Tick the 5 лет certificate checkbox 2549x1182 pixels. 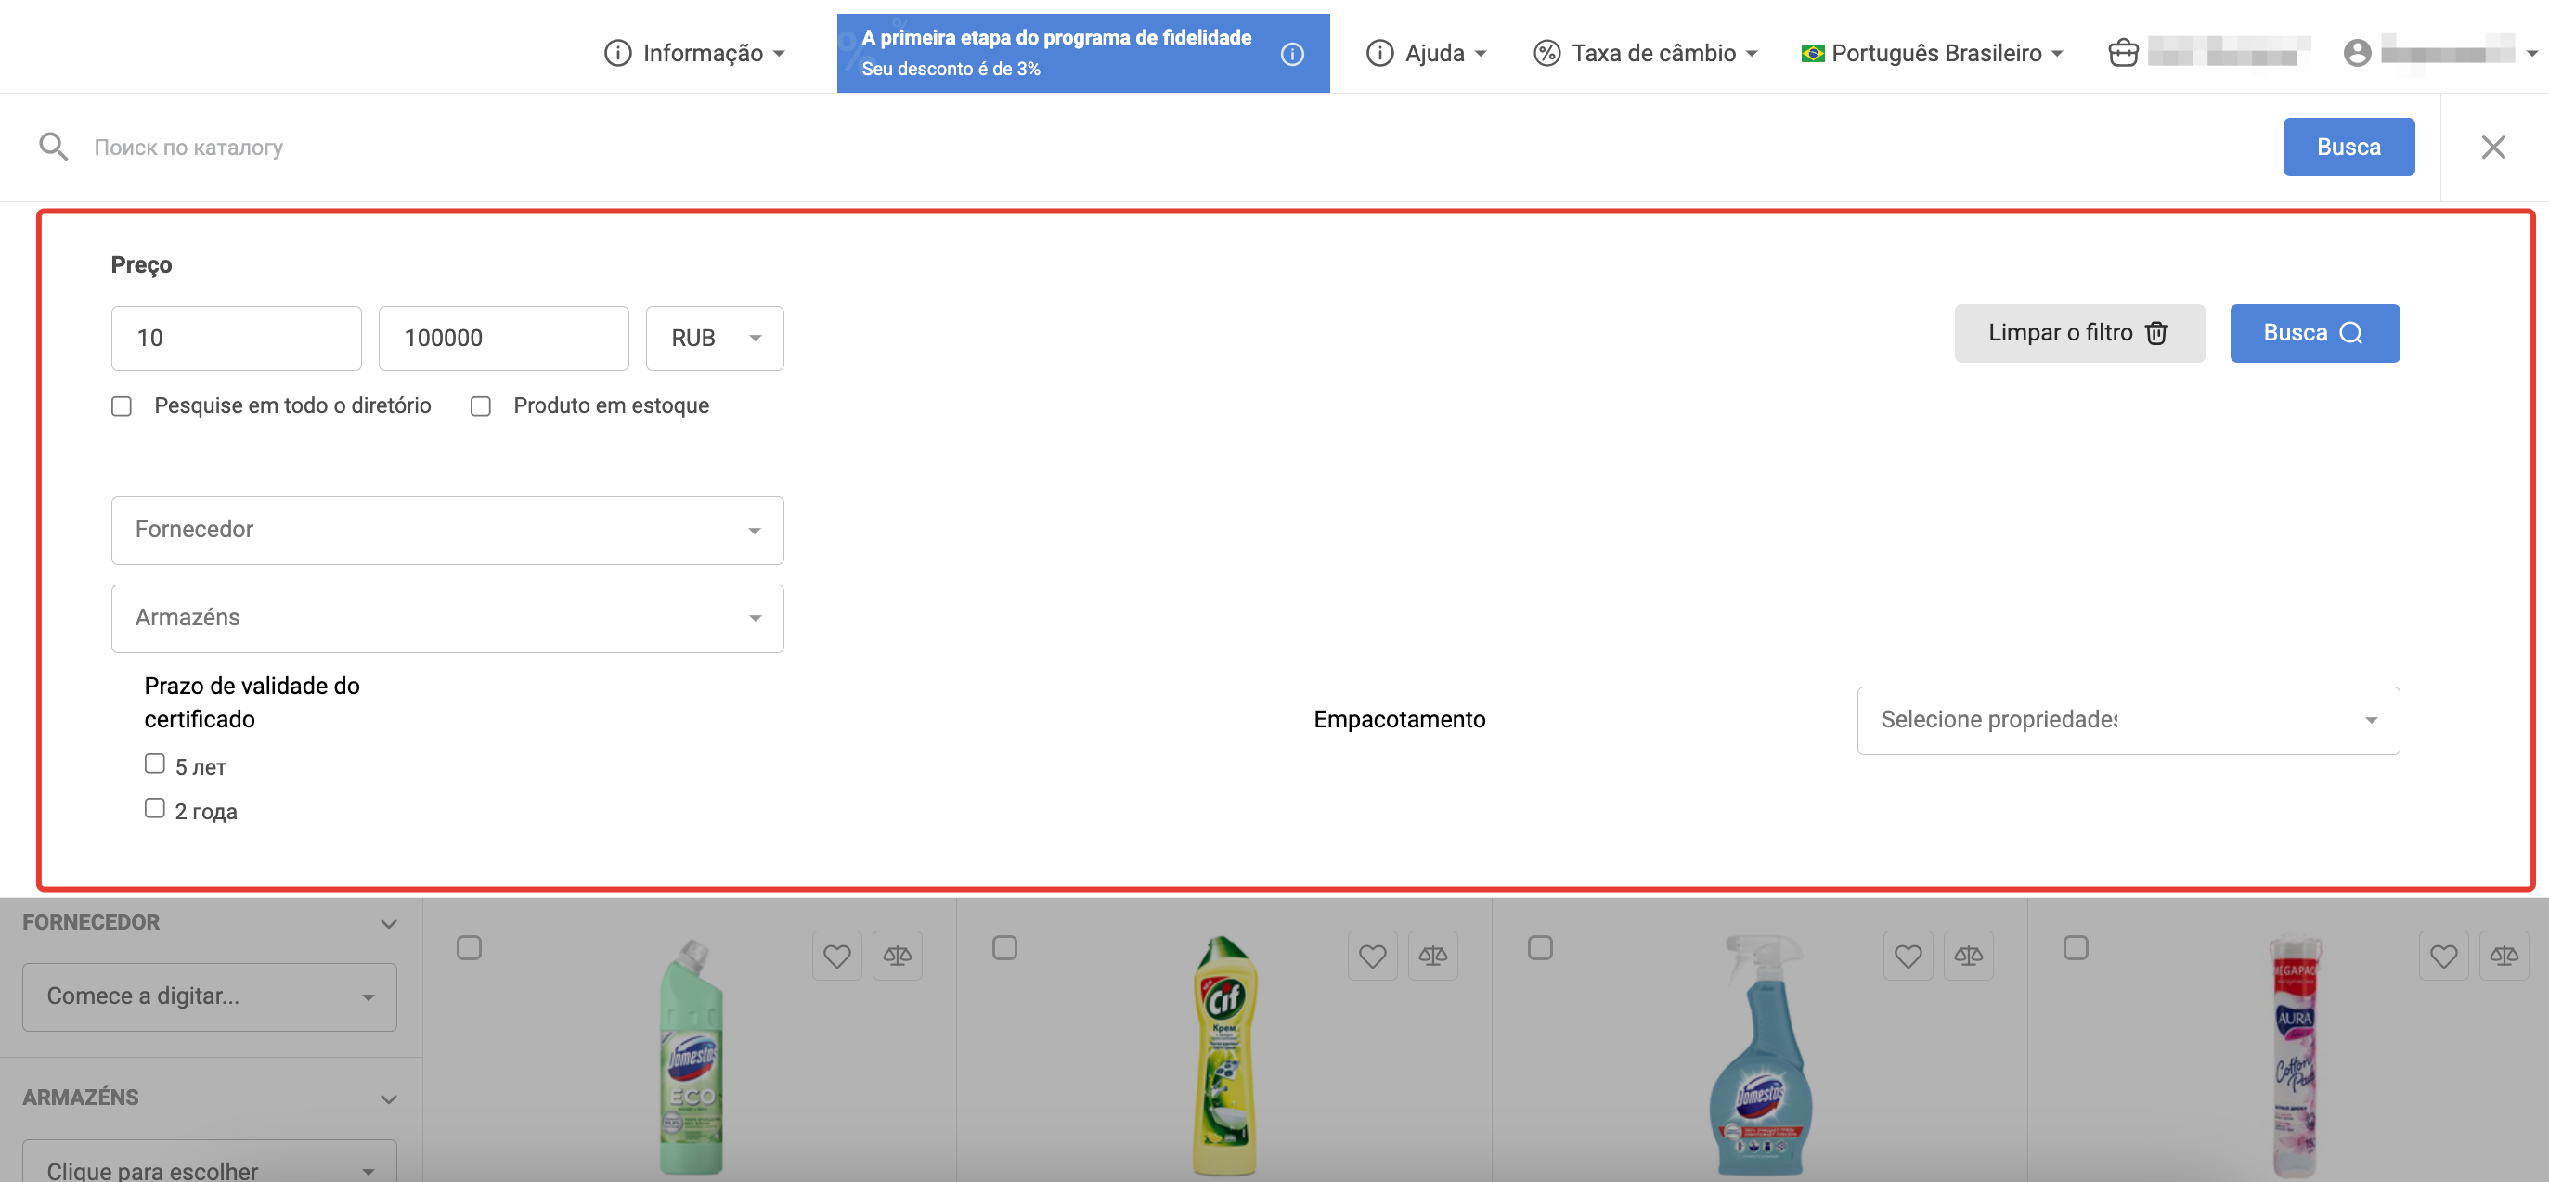pyautogui.click(x=154, y=764)
